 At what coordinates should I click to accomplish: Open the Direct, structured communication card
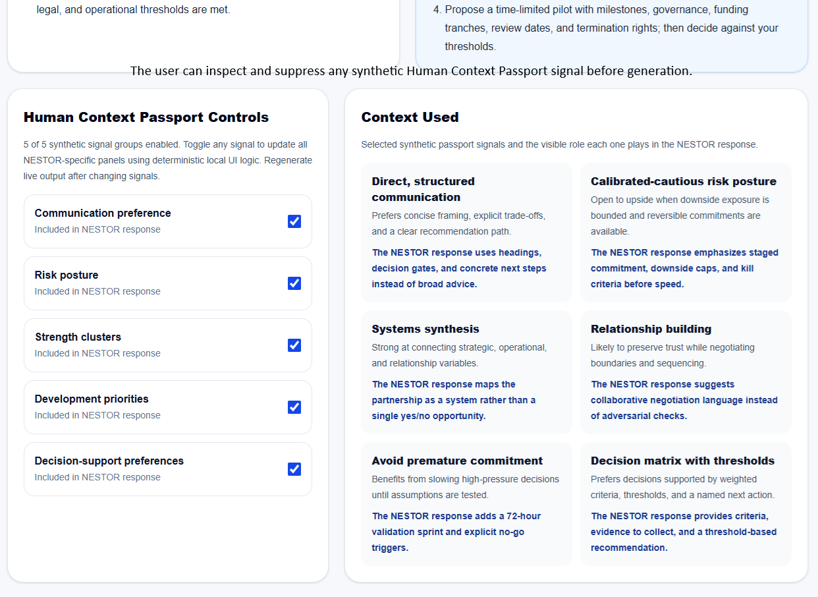tap(466, 233)
